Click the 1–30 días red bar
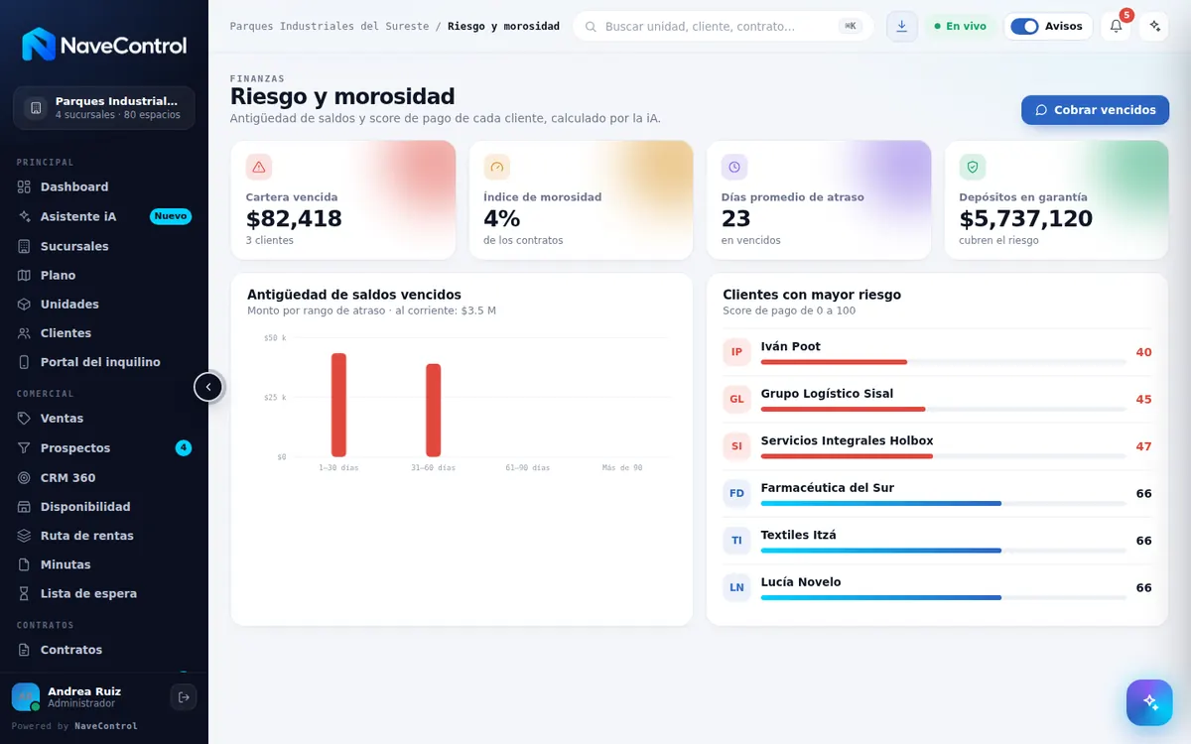Screen dimensions: 1191x744 point(338,405)
